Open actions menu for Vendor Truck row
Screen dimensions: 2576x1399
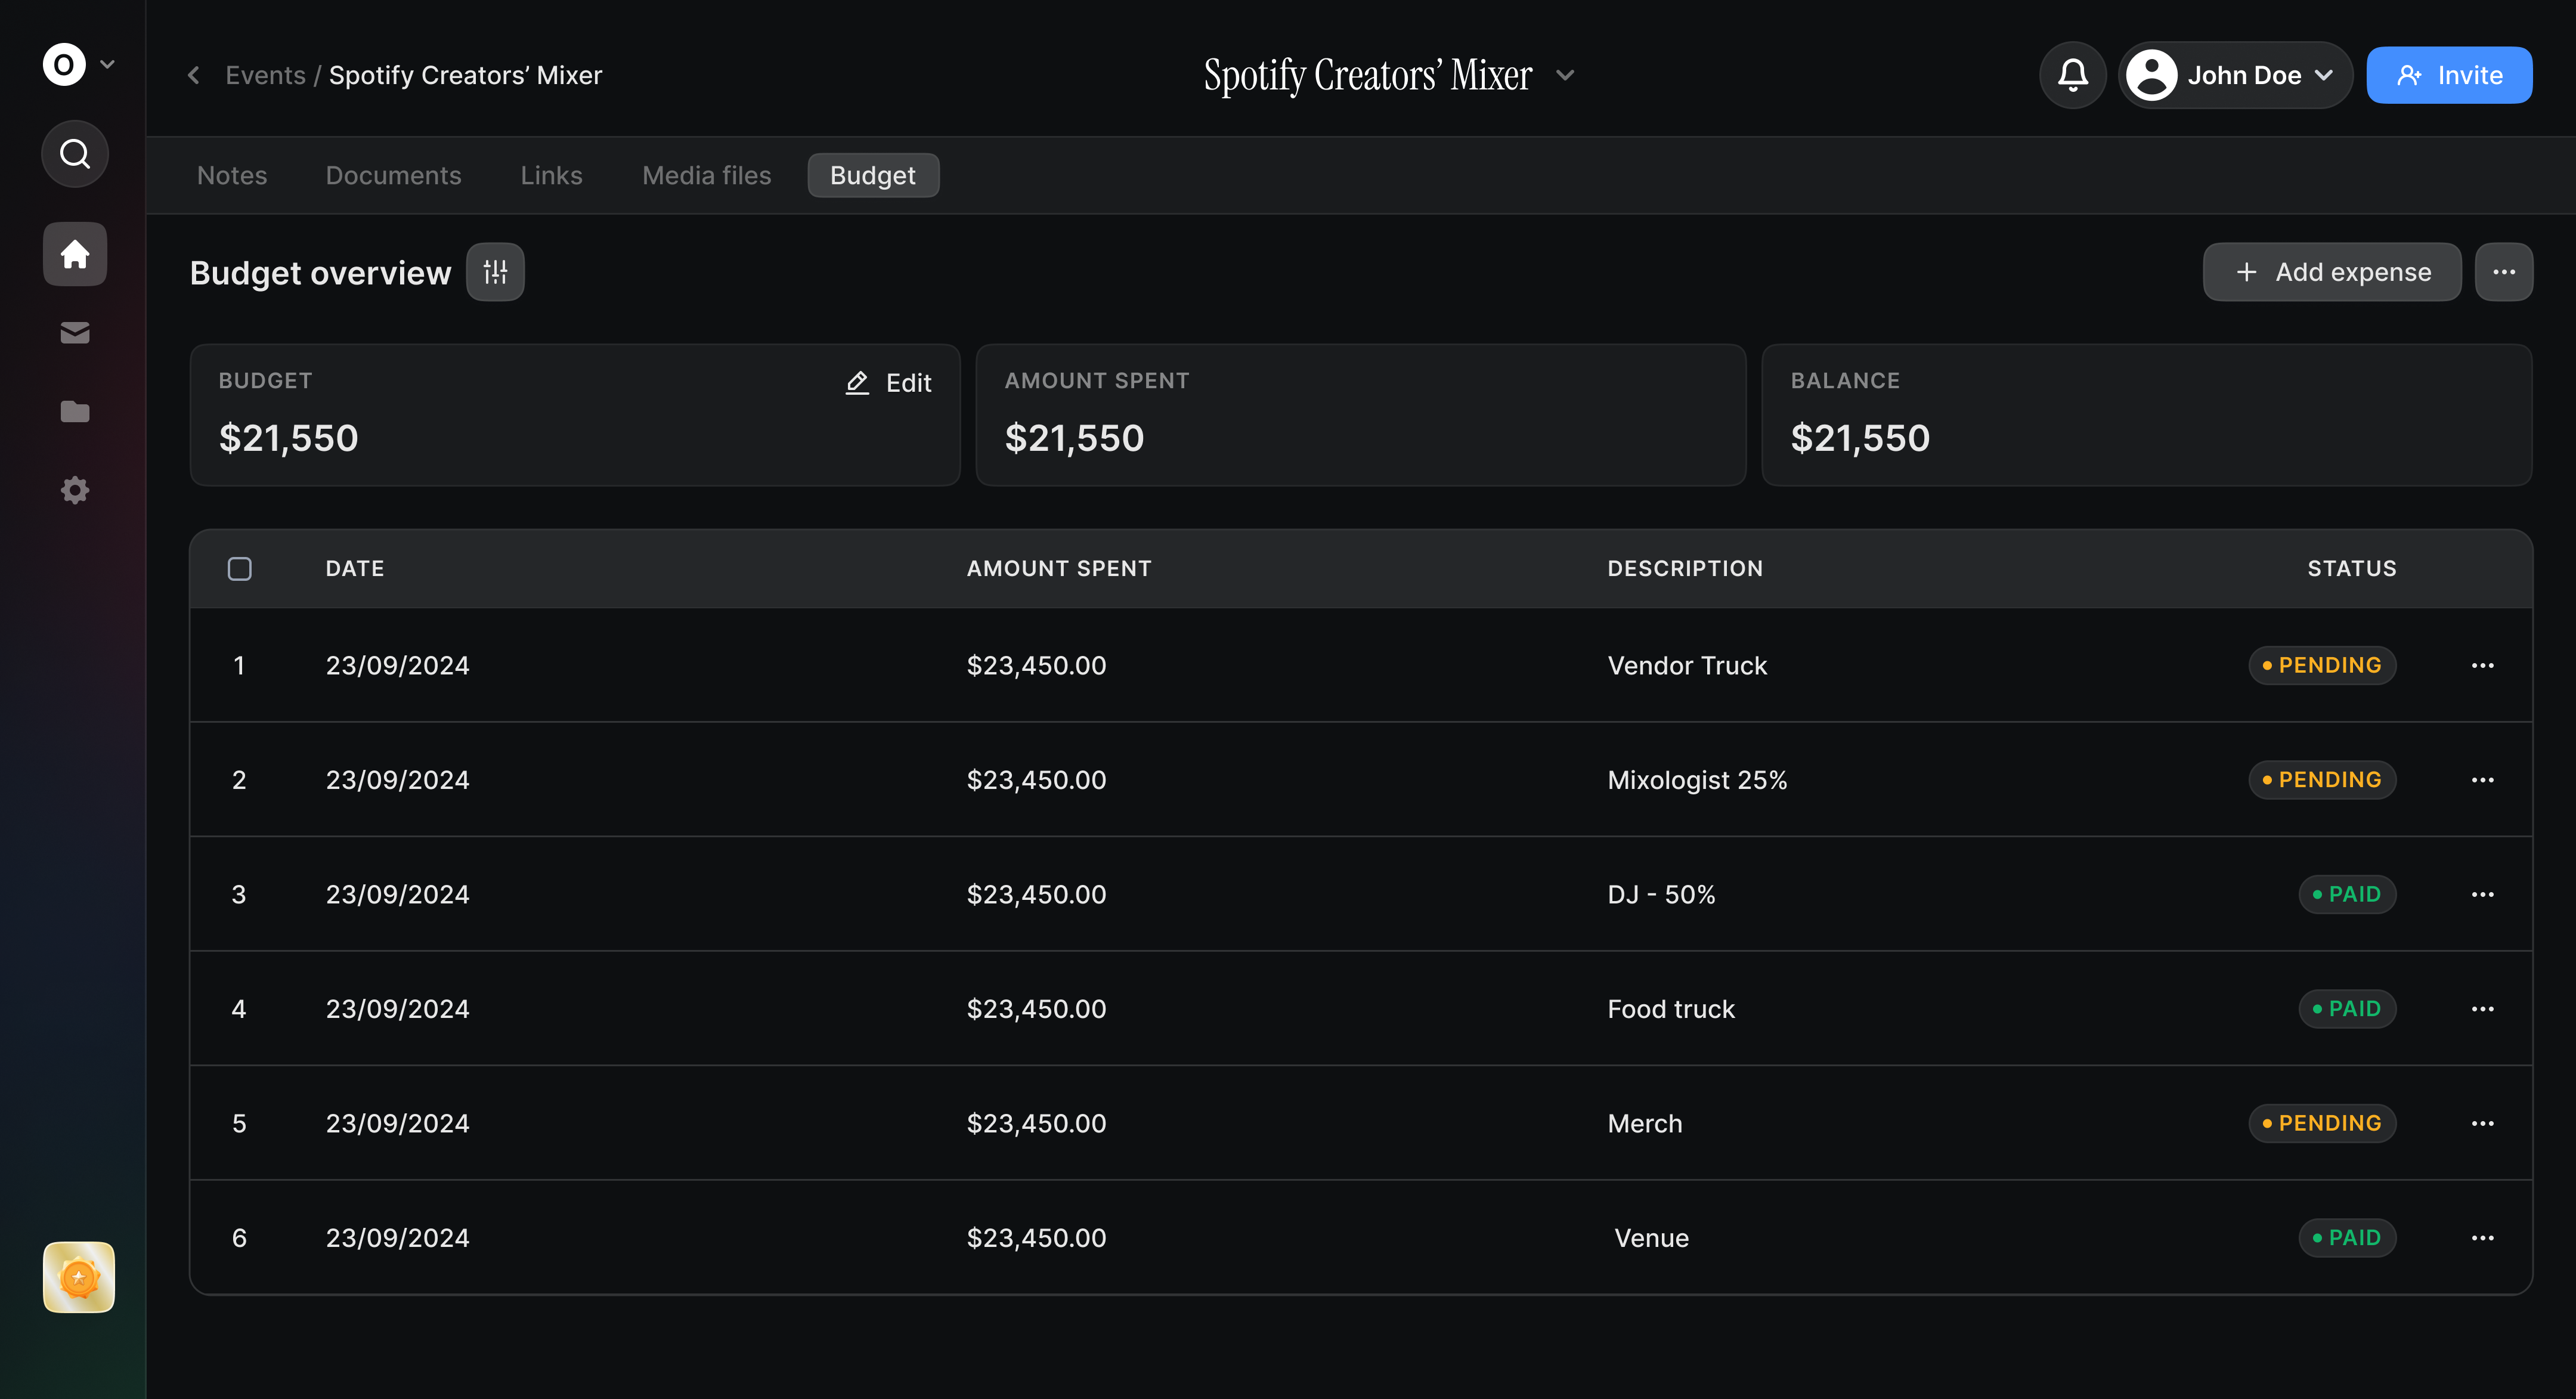coord(2482,665)
